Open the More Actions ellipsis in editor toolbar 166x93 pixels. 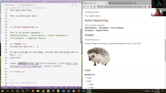click(x=79, y=5)
